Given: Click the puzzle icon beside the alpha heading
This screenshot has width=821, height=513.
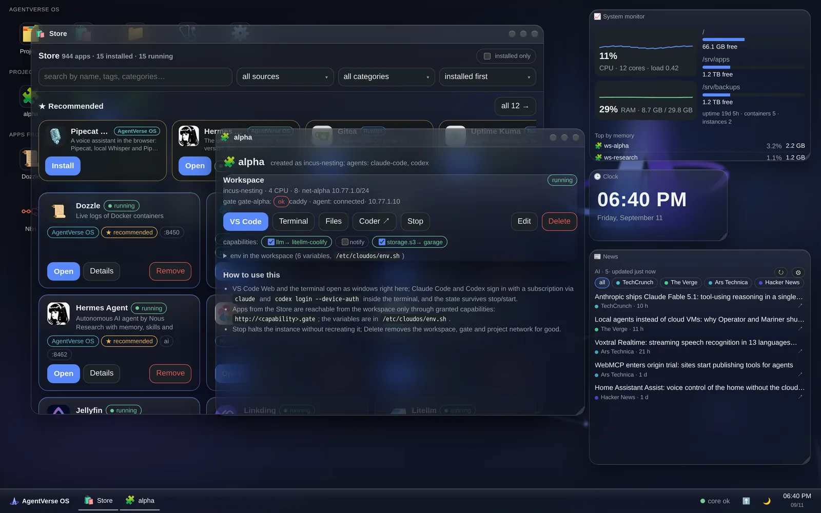Looking at the screenshot, I should tap(229, 162).
